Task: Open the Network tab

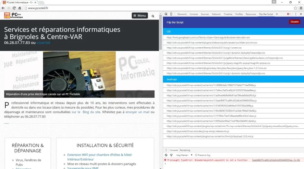Action: pos(216,14)
